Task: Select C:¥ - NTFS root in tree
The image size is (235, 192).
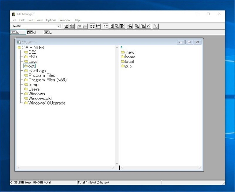Action: (x=31, y=48)
